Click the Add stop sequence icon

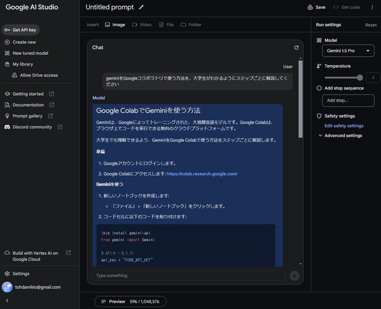tap(319, 88)
